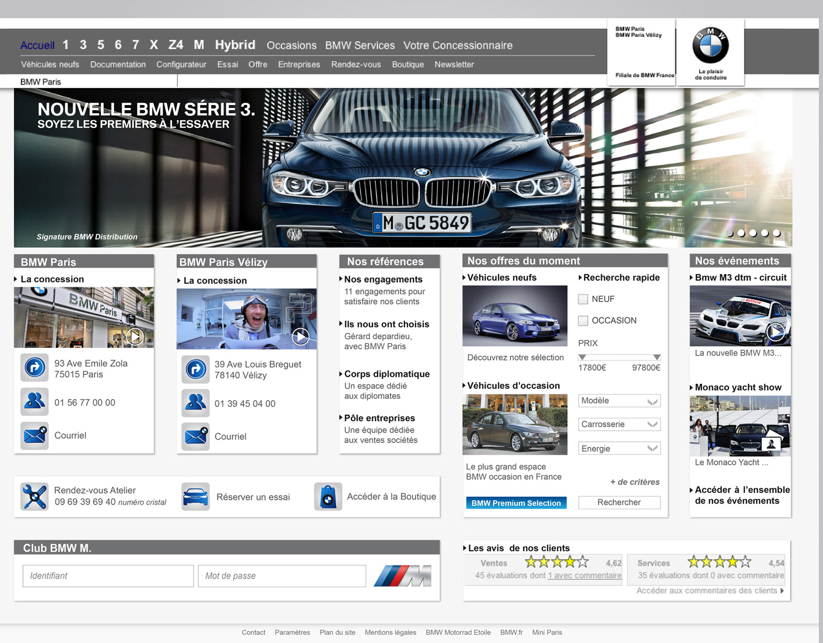The image size is (823, 643).
Task: Click the envelope icon in the BMW Paris Vélizy card
Action: (195, 436)
